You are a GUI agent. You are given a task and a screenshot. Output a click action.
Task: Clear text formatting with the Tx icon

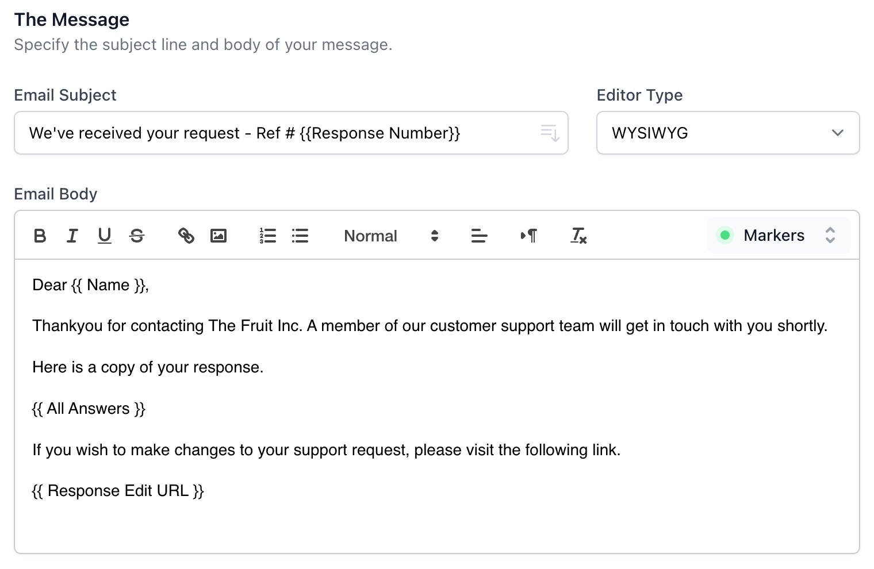coord(578,236)
